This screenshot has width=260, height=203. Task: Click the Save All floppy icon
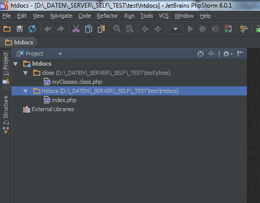click(20, 29)
